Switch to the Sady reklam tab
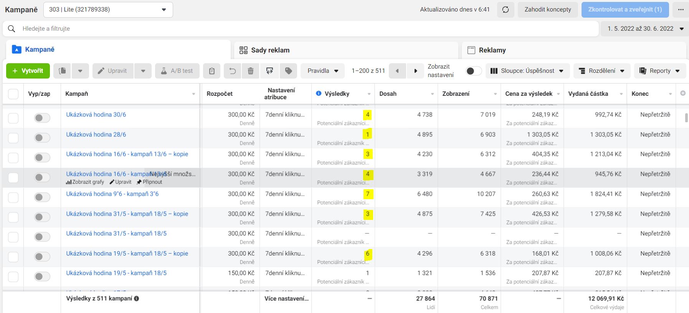 270,50
